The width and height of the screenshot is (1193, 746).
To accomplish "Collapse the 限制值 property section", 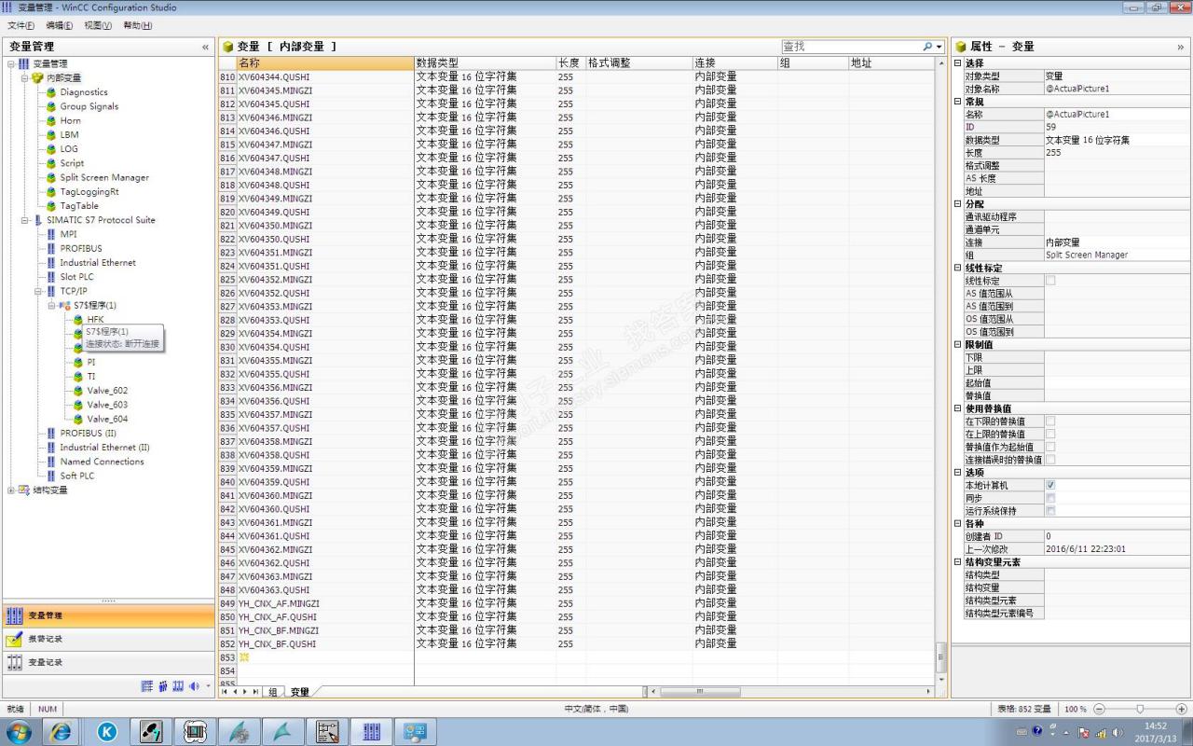I will tap(957, 345).
